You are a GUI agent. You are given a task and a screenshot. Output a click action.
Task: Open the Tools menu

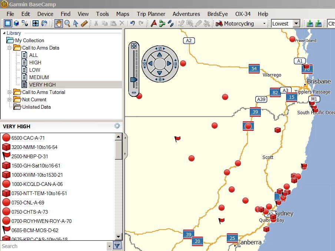tap(102, 14)
